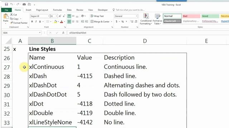Decrease the font size
This screenshot has height=128, width=229.
pyautogui.click(x=64, y=16)
